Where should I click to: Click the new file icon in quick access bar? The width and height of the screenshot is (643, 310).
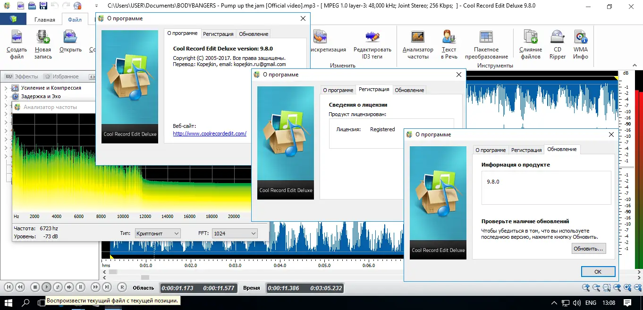[20, 6]
